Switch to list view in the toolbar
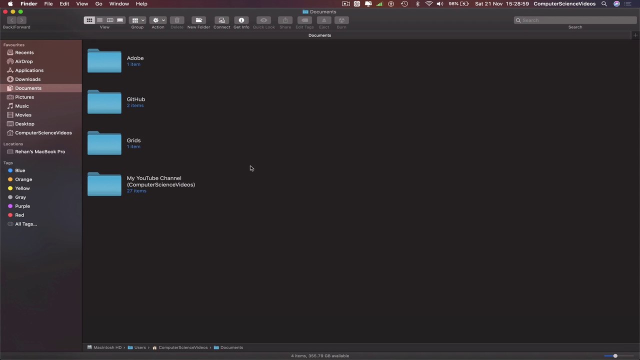Image resolution: width=640 pixels, height=360 pixels. pyautogui.click(x=99, y=20)
